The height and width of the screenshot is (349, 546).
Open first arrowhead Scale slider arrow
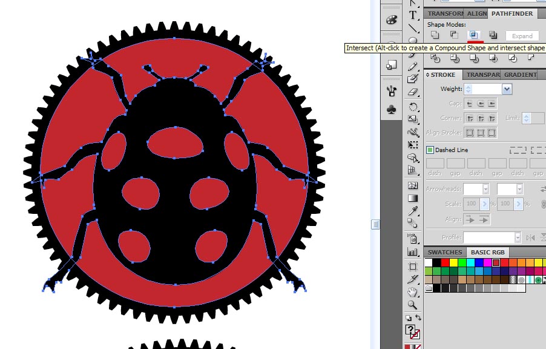pos(484,204)
